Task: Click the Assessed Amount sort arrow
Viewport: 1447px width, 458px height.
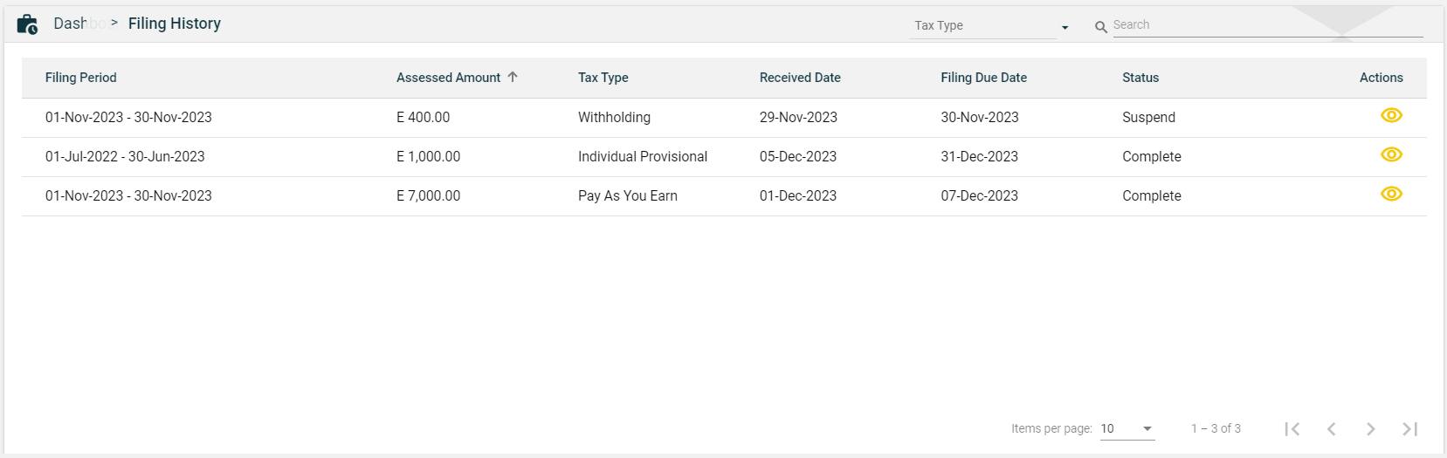Action: tap(513, 77)
